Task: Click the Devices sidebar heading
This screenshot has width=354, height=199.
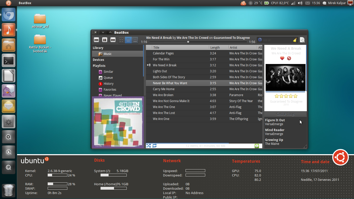Action: 98,60
